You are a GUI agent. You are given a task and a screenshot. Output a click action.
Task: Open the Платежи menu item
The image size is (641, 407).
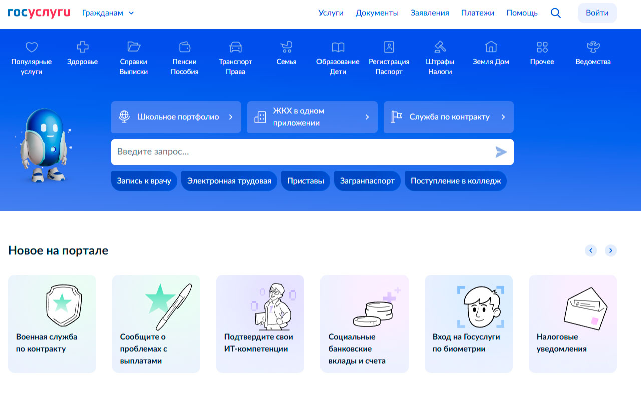tap(478, 13)
